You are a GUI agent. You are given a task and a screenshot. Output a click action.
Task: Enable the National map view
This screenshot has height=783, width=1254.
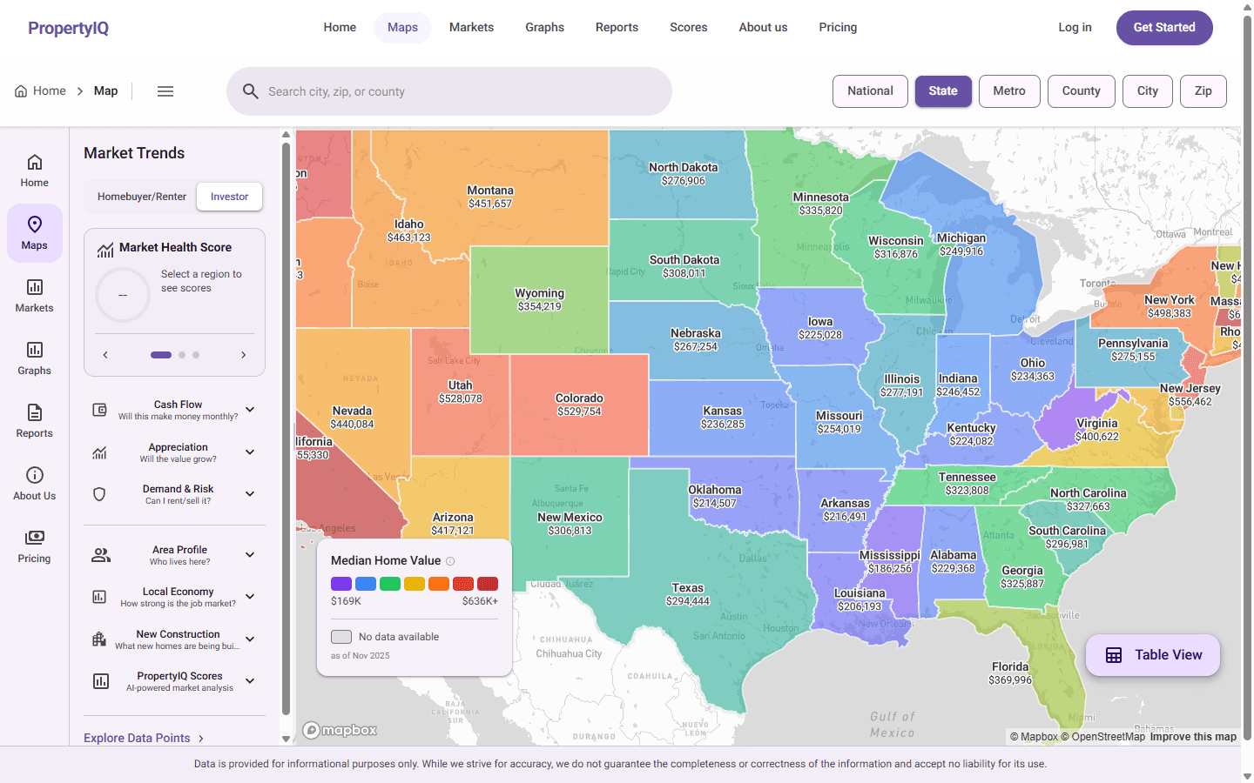coord(870,90)
